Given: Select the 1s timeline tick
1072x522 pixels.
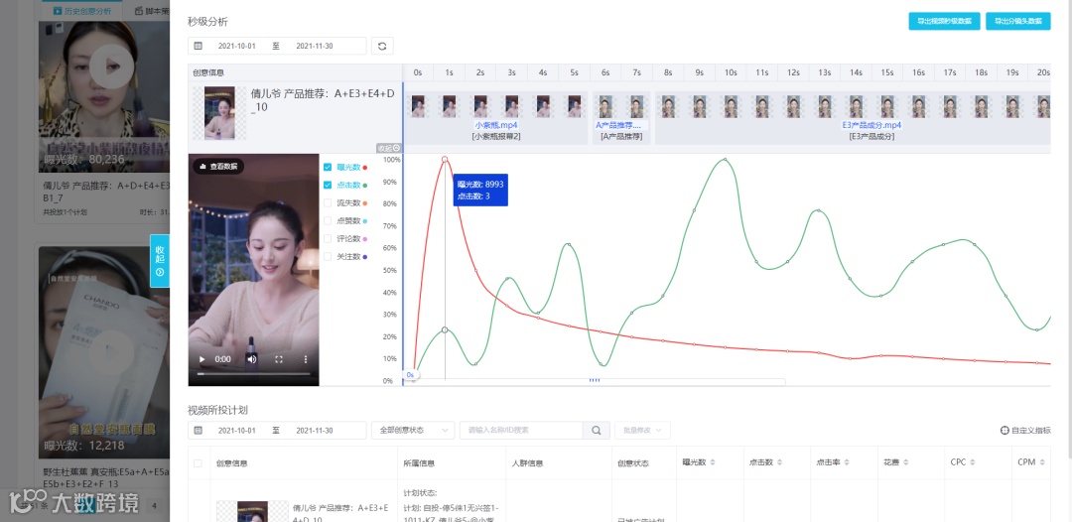Looking at the screenshot, I should coord(450,72).
